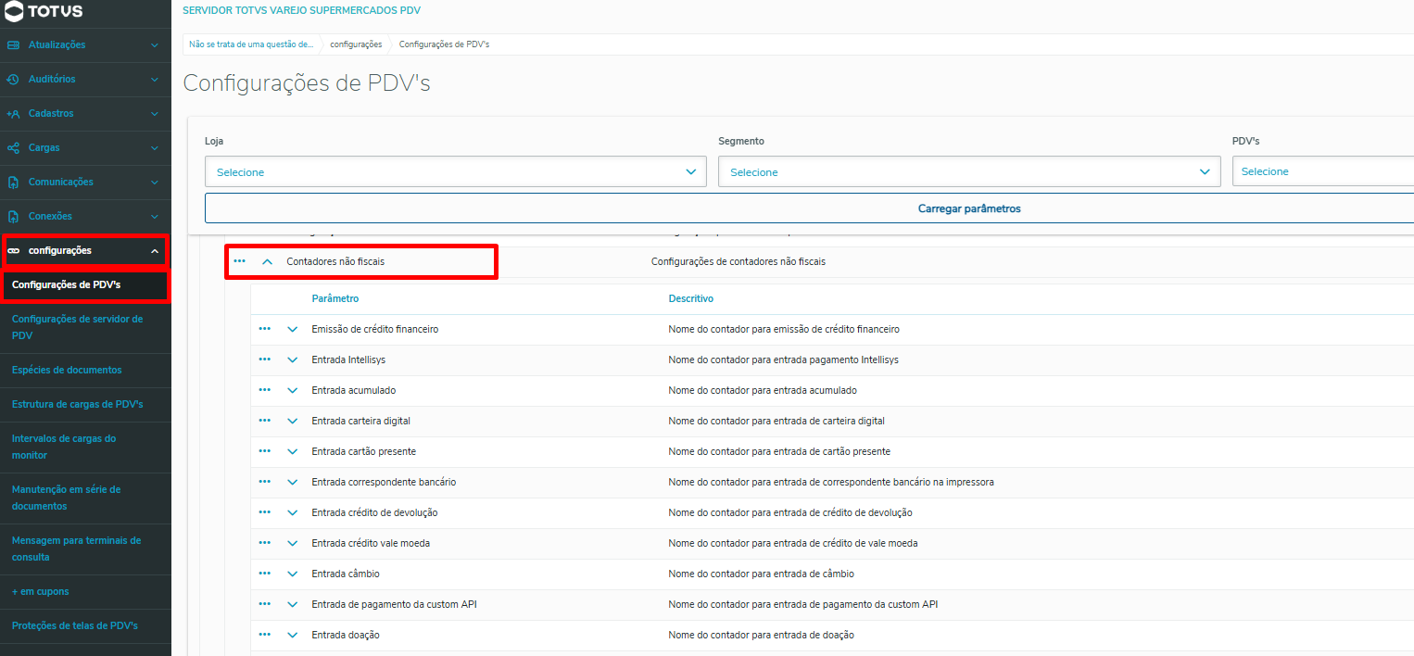
Task: Open options menu for Entrada cartão presente
Action: click(265, 451)
